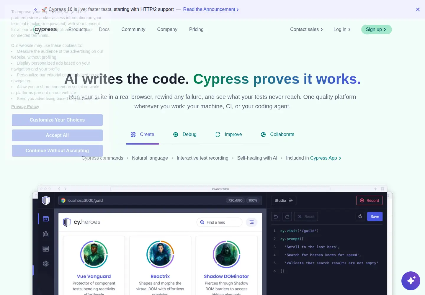This screenshot has width=425, height=295.
Task: Switch to the Debug tab
Action: pos(185,135)
